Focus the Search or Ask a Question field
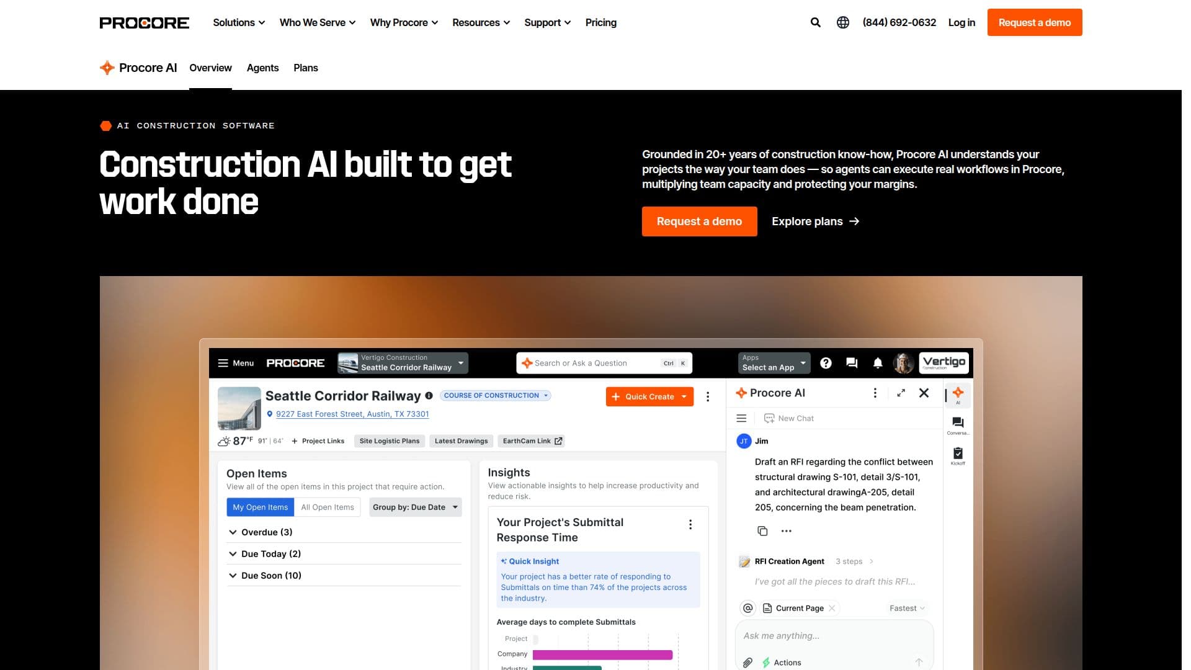The width and height of the screenshot is (1191, 670). [604, 363]
